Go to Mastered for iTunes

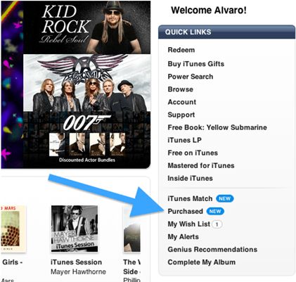(x=201, y=165)
